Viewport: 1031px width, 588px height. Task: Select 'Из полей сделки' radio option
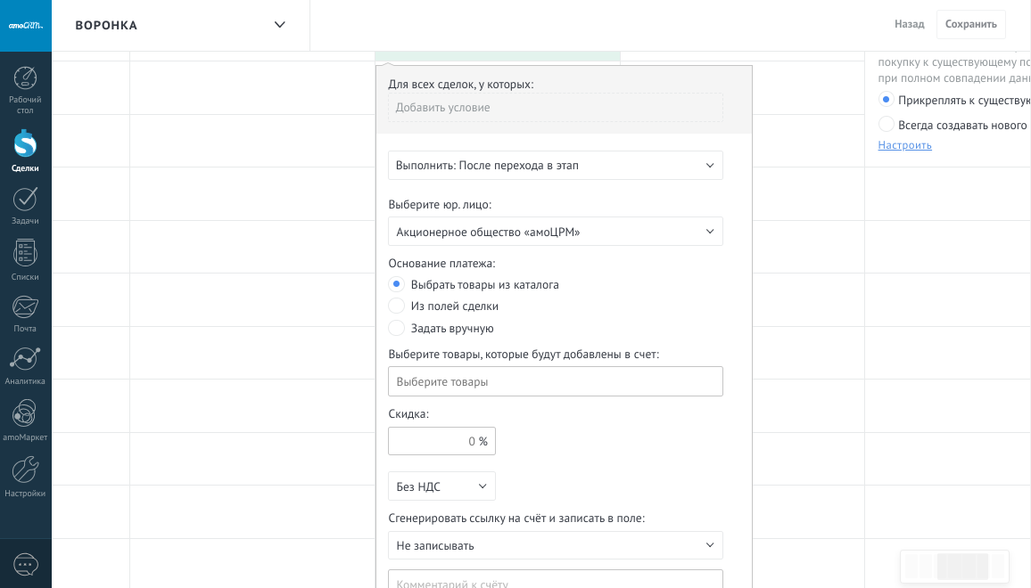coord(397,306)
